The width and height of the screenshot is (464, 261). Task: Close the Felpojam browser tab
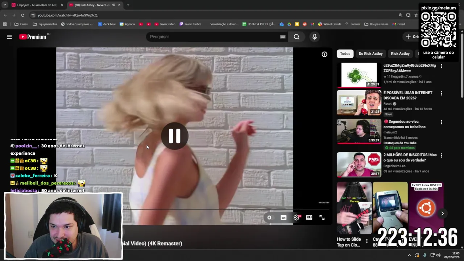tap(62, 5)
